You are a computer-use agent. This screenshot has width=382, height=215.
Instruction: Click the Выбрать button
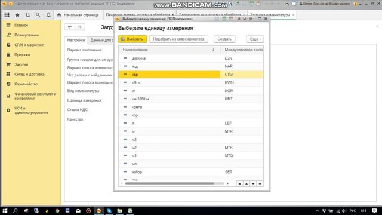coord(133,39)
